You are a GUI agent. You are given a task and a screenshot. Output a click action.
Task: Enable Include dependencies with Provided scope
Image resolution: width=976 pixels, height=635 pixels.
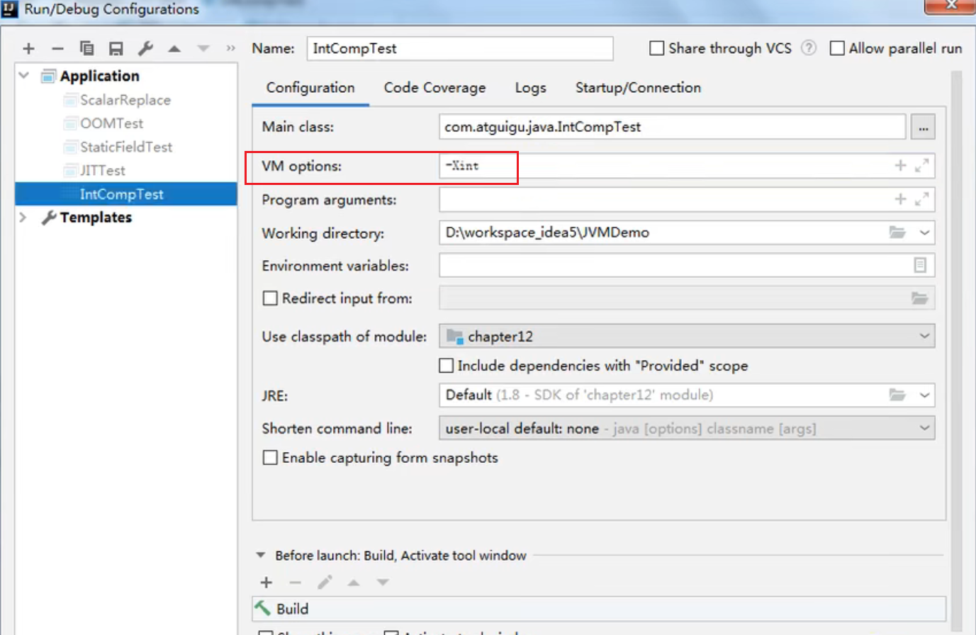coord(446,366)
